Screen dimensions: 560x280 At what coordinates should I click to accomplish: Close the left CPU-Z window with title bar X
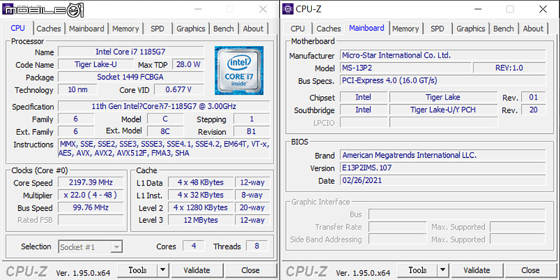[263, 9]
